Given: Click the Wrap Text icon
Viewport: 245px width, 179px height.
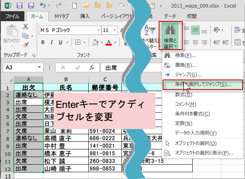Looking at the screenshot, I should click(x=238, y=30).
